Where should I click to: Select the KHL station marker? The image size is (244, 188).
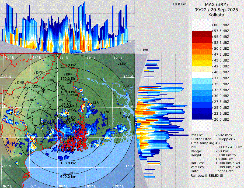tap(102, 113)
